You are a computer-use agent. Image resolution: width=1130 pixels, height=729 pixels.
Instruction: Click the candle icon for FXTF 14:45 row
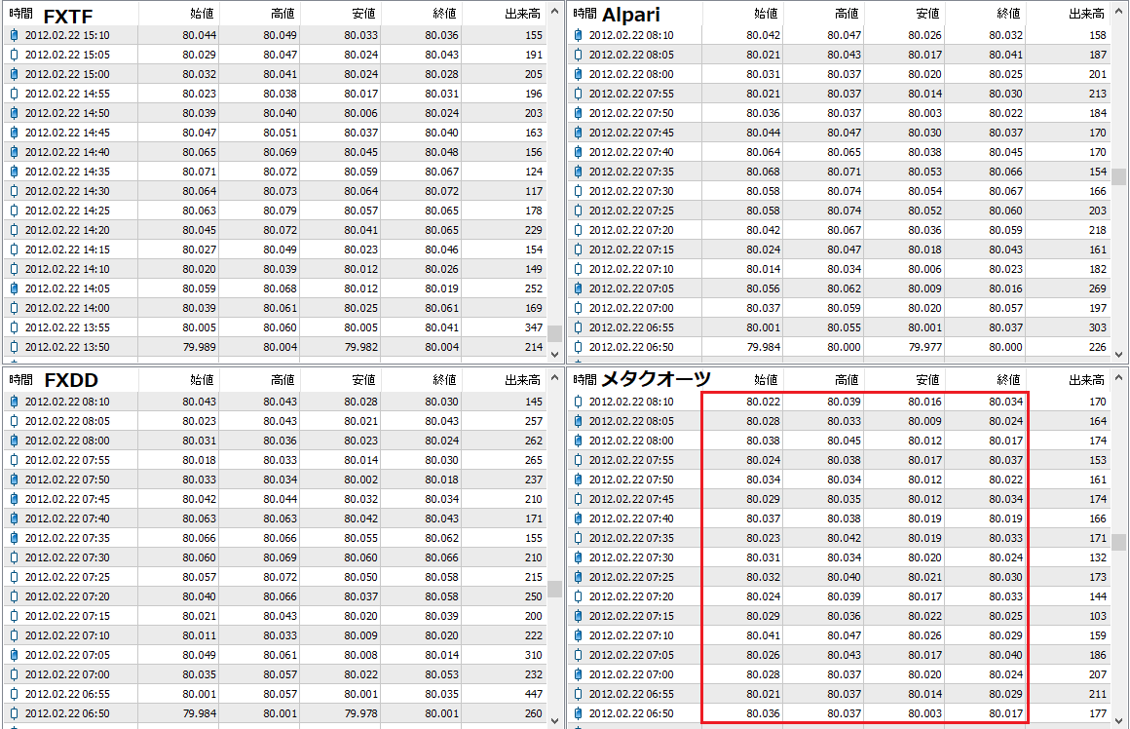[x=14, y=132]
